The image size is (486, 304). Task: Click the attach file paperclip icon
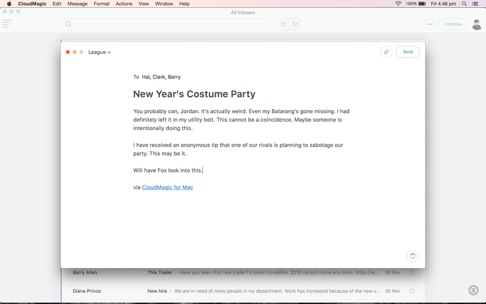tap(386, 52)
